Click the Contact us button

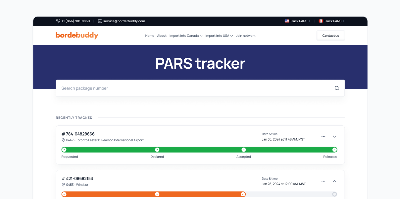pyautogui.click(x=331, y=35)
